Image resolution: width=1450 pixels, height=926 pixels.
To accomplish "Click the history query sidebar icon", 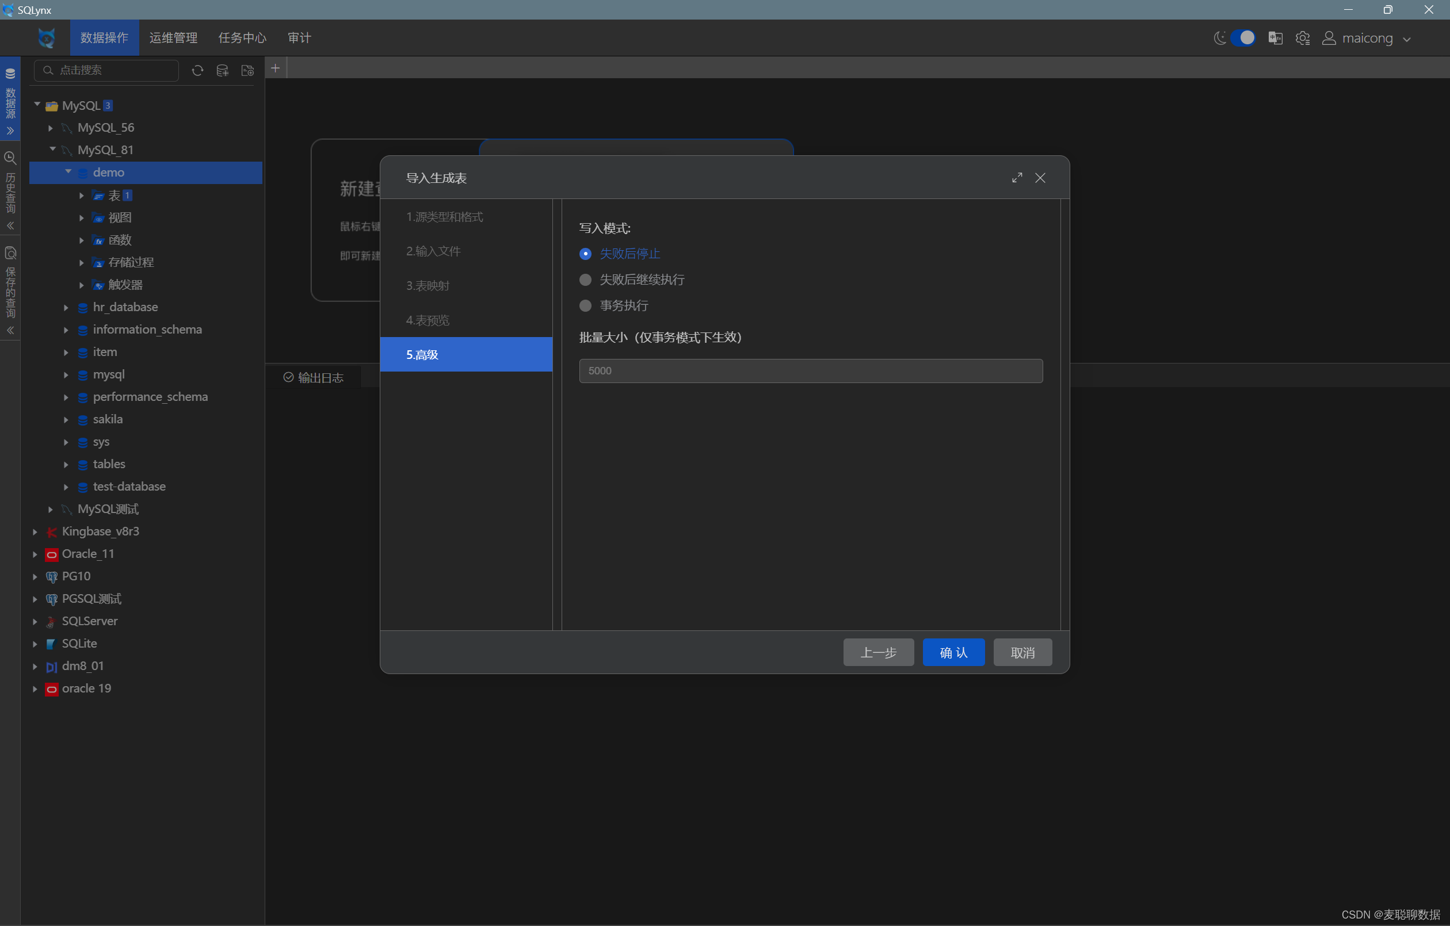I will coord(10,158).
